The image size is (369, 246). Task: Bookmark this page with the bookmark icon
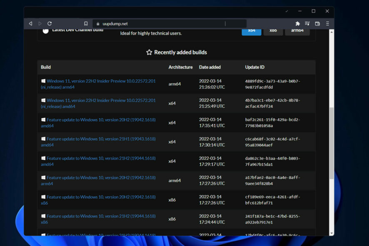click(x=86, y=24)
